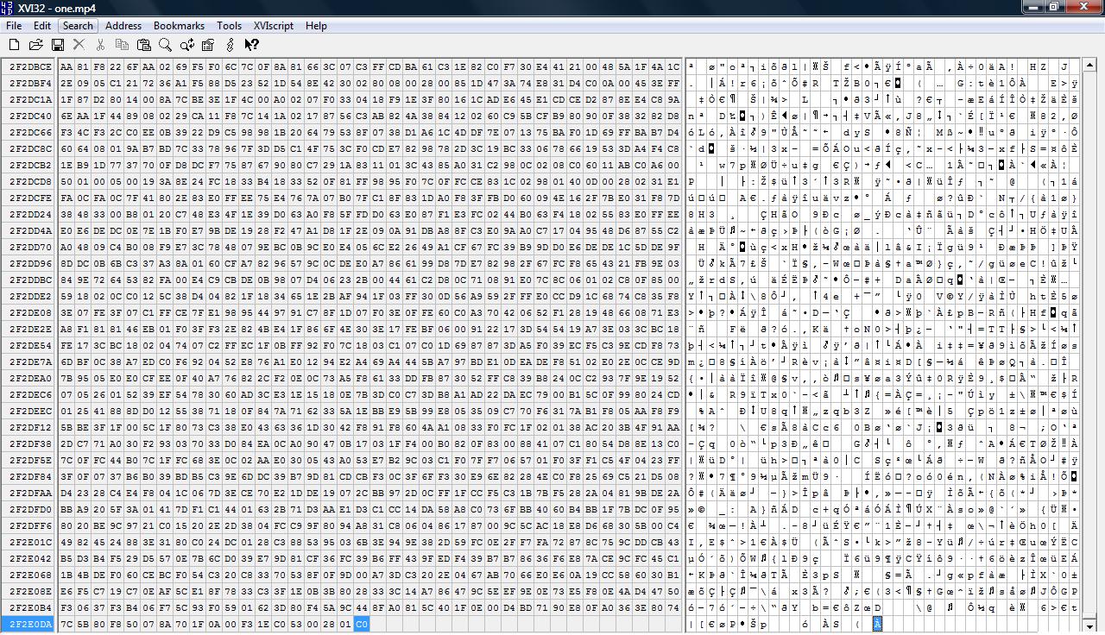Viewport: 1105px width, 635px height.
Task: Open the Search menu
Action: tap(78, 26)
